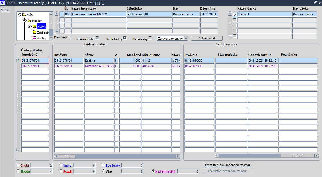Click the Vše folder icon in tree
Image resolution: width=322 pixels, height=177 pixels.
coord(24,15)
